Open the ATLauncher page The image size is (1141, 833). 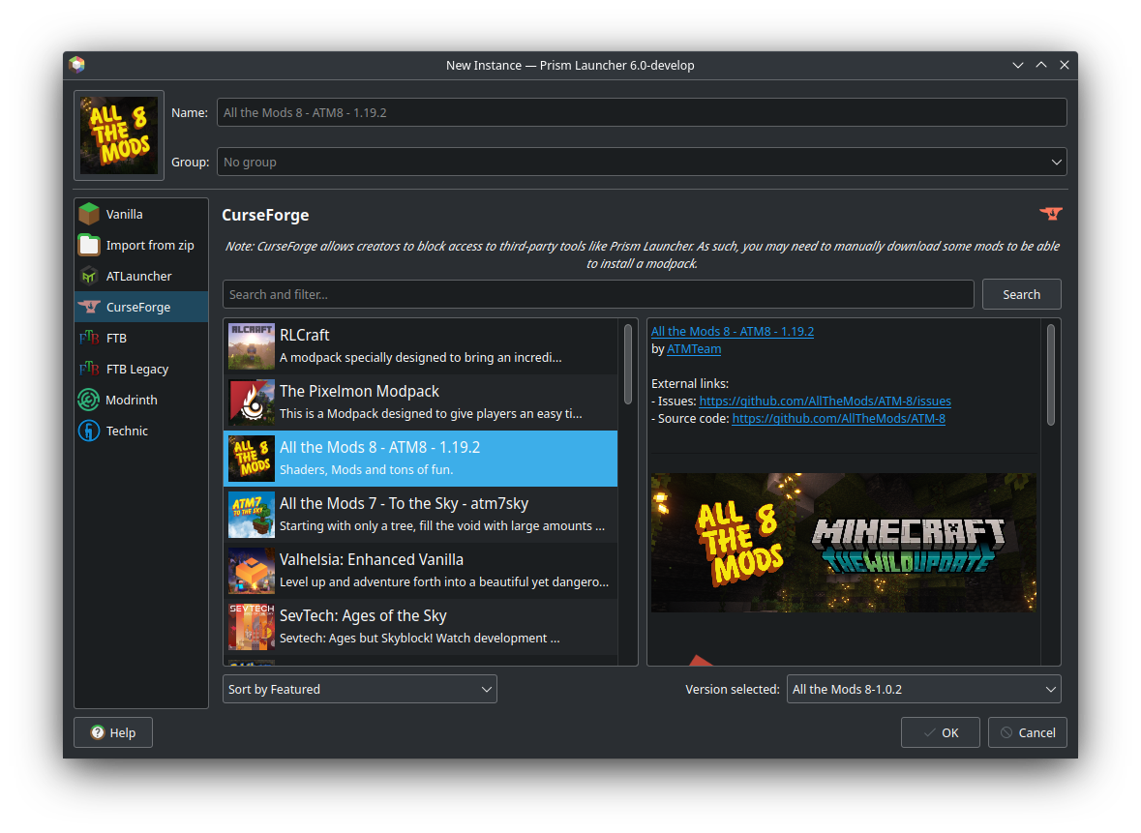141,276
